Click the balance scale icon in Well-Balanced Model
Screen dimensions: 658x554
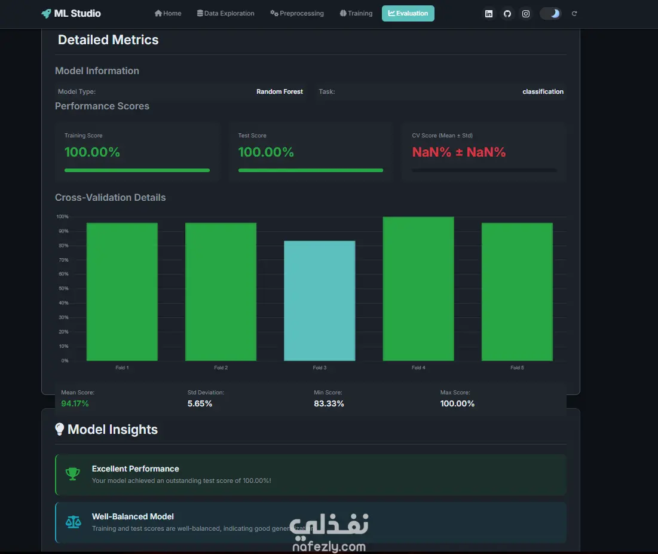(73, 522)
